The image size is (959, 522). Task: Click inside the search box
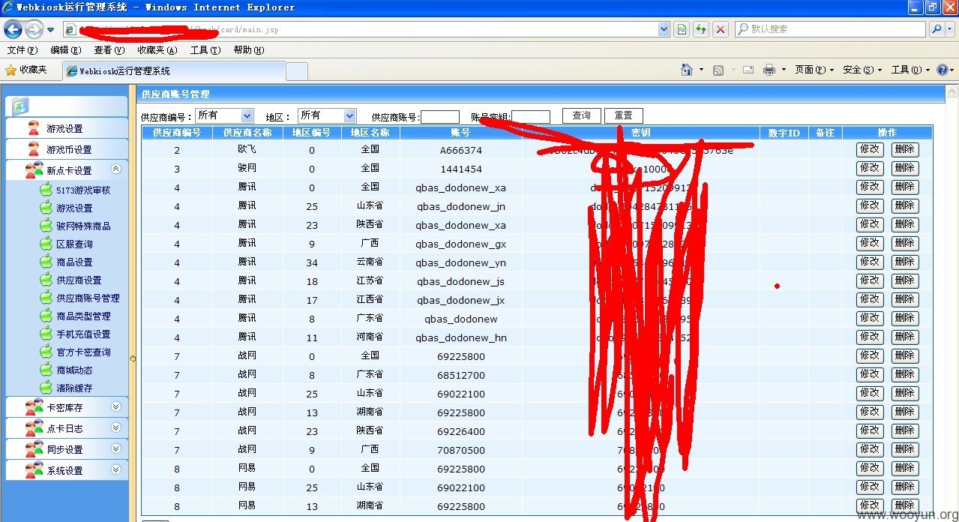point(830,29)
